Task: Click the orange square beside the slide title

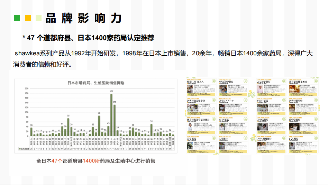Action: click(x=28, y=18)
